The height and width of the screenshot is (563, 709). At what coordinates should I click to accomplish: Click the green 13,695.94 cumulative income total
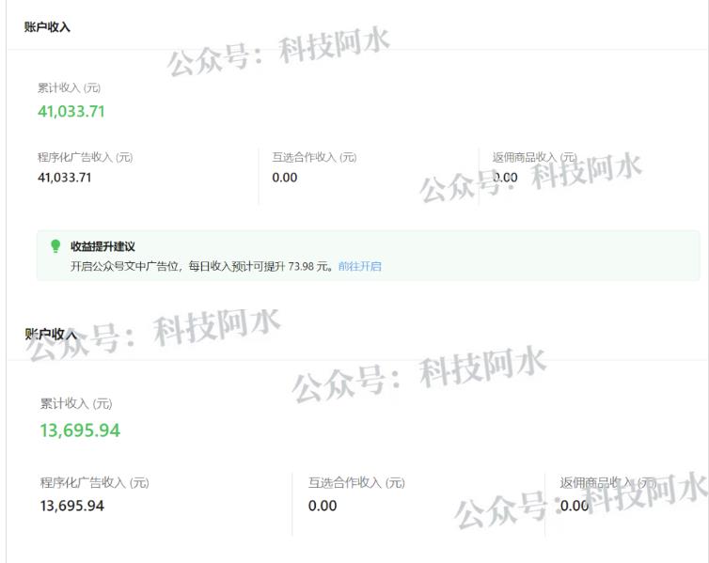point(80,430)
